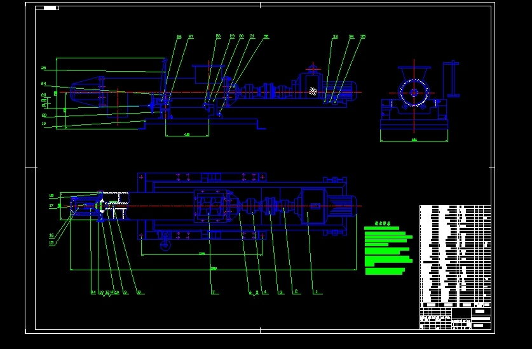532x349 pixels.
Task: Click the small box at top-left of drawing frame
Action: (47, 8)
